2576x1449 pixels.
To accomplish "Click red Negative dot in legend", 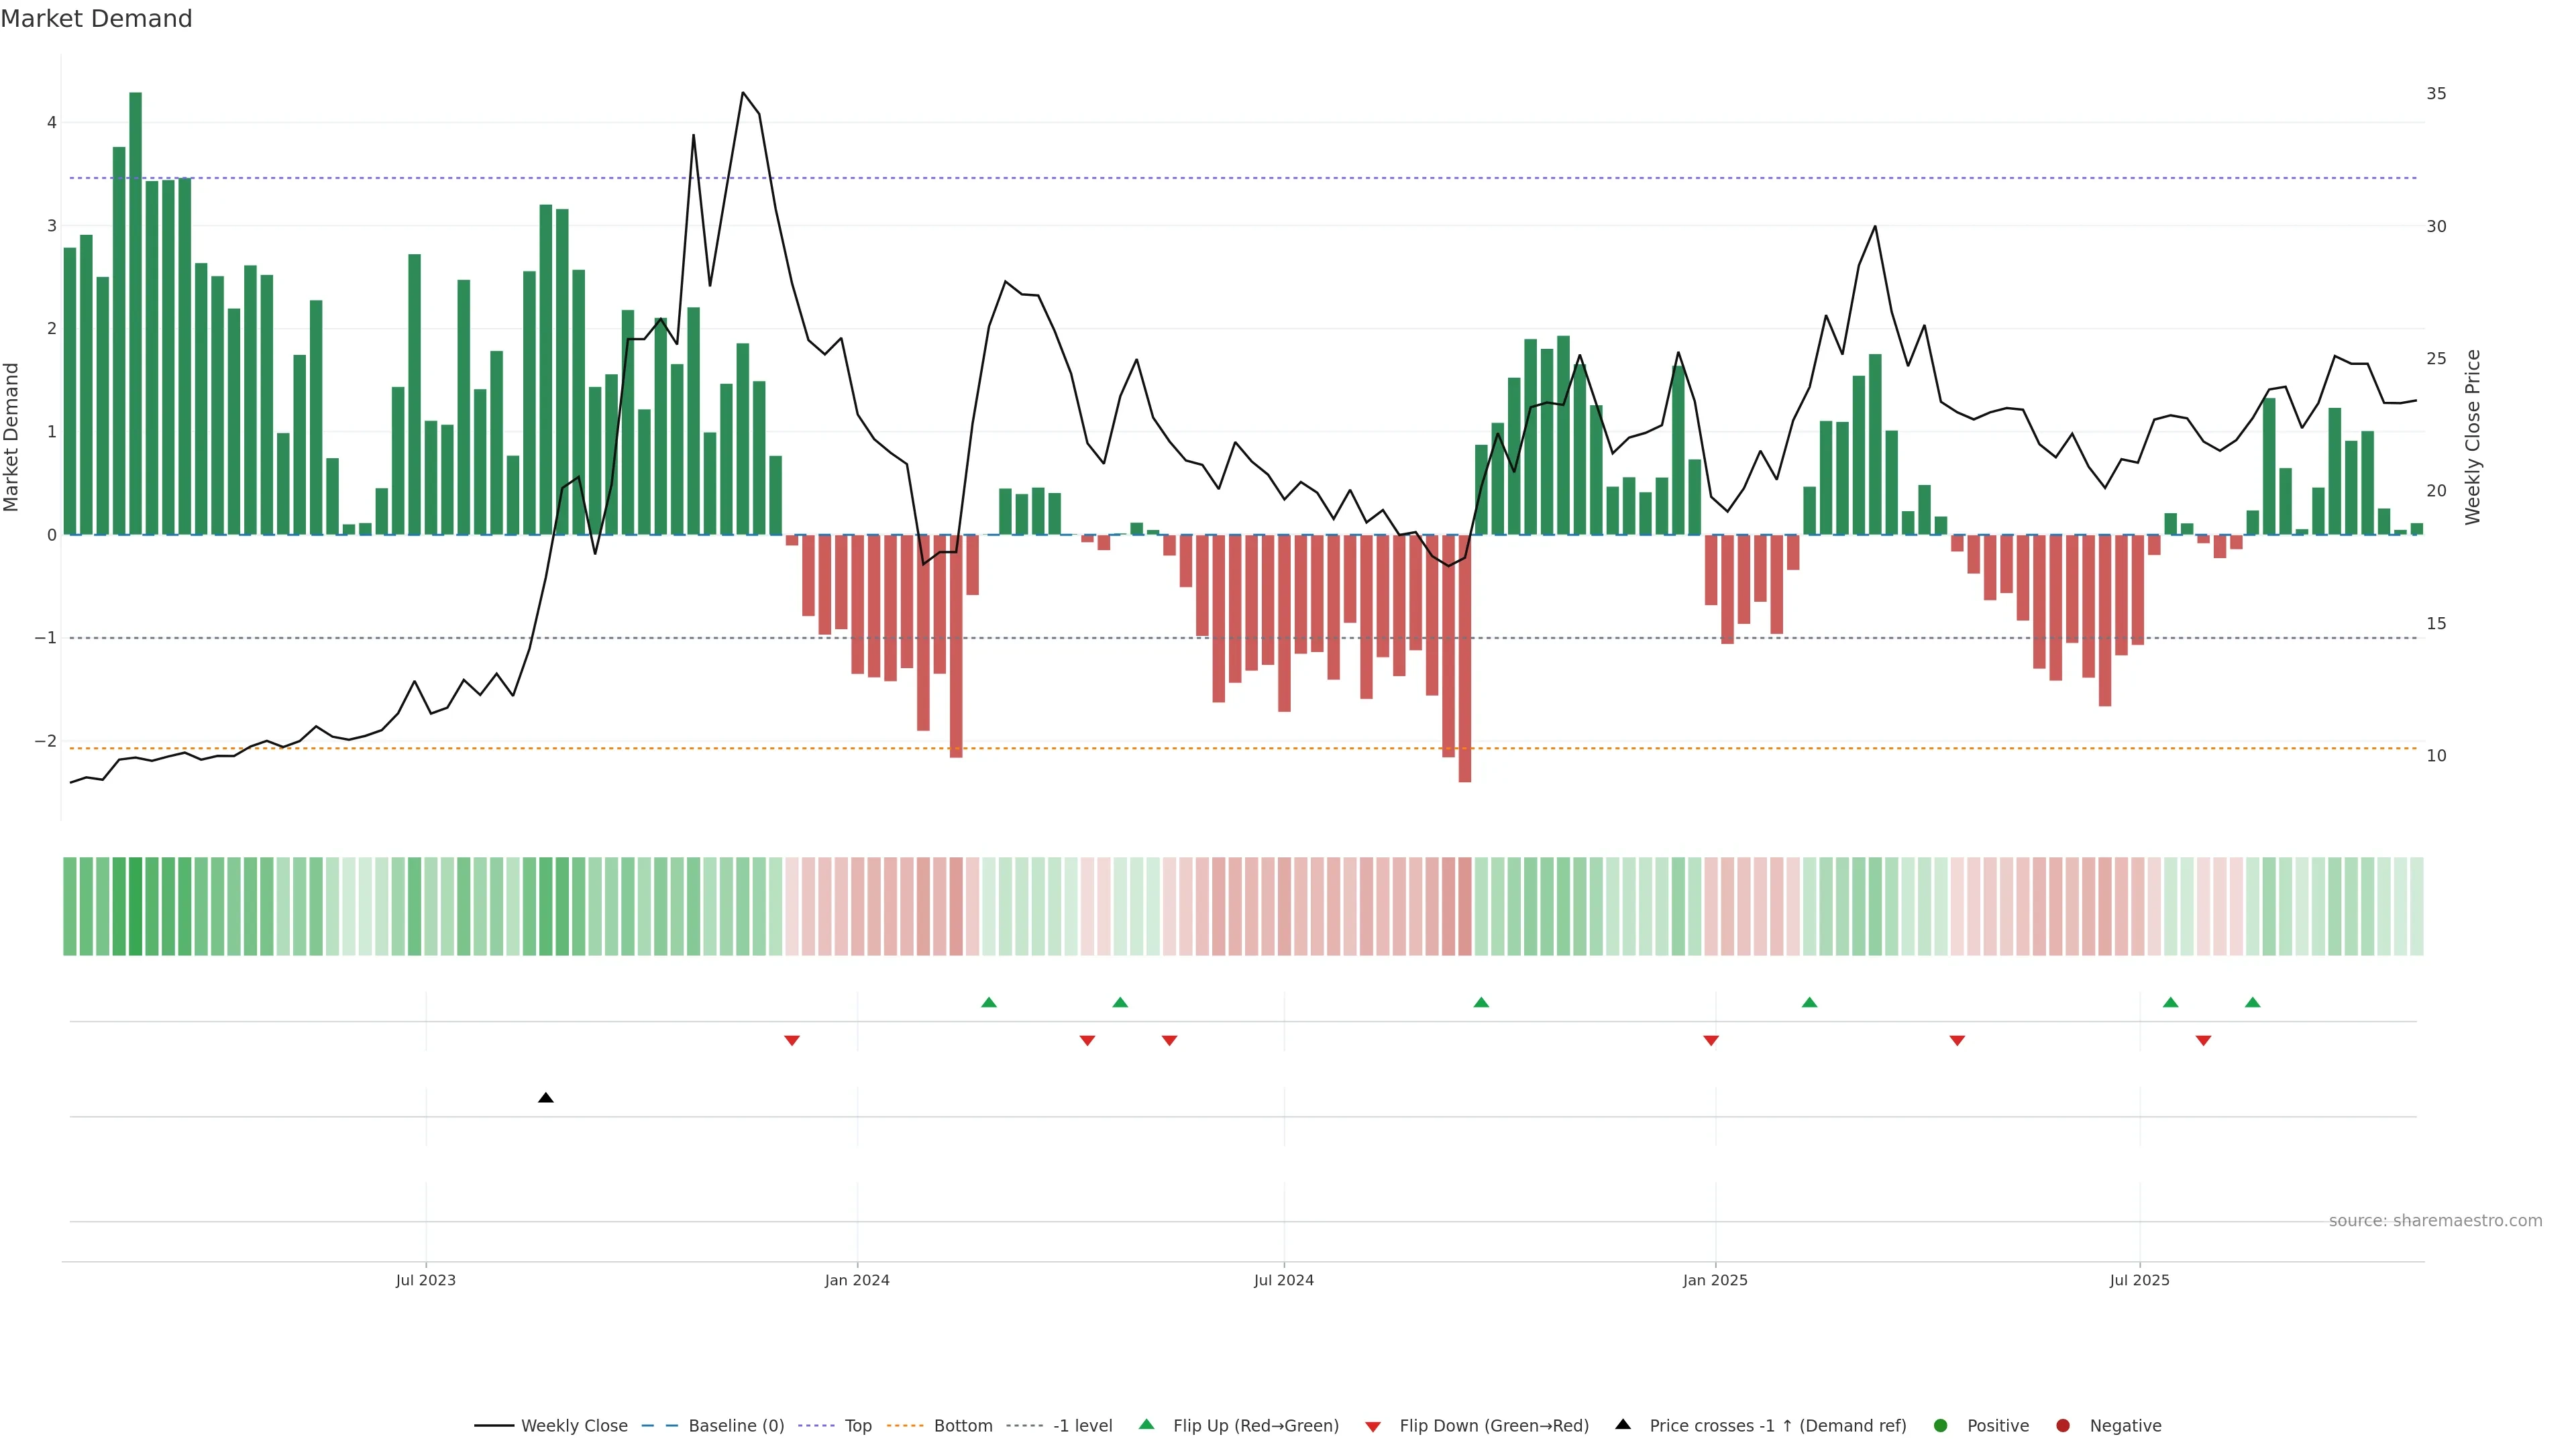I will (x=2063, y=1426).
